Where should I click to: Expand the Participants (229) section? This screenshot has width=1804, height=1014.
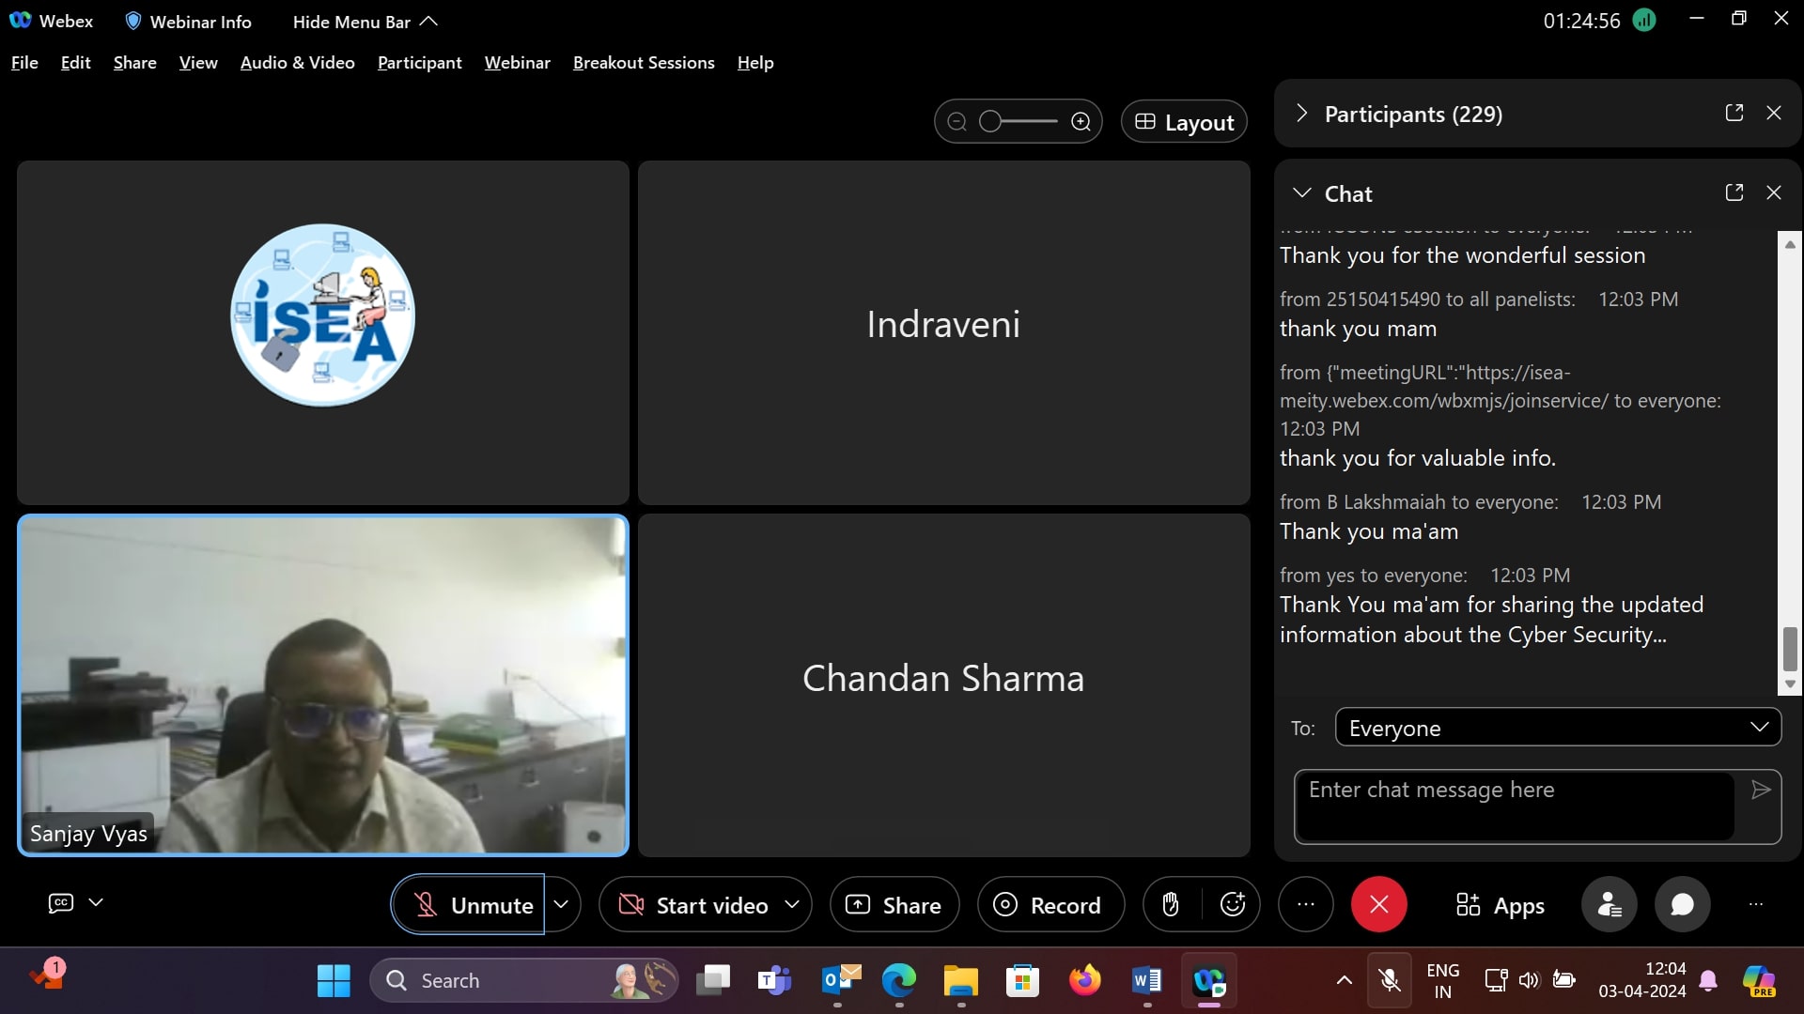tap(1301, 114)
